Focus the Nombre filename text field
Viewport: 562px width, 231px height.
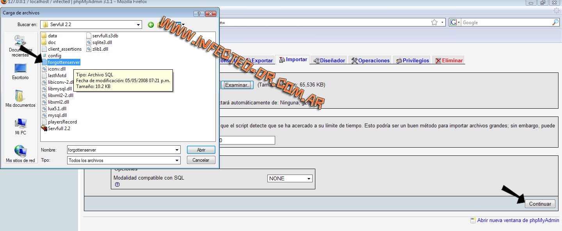coord(120,150)
